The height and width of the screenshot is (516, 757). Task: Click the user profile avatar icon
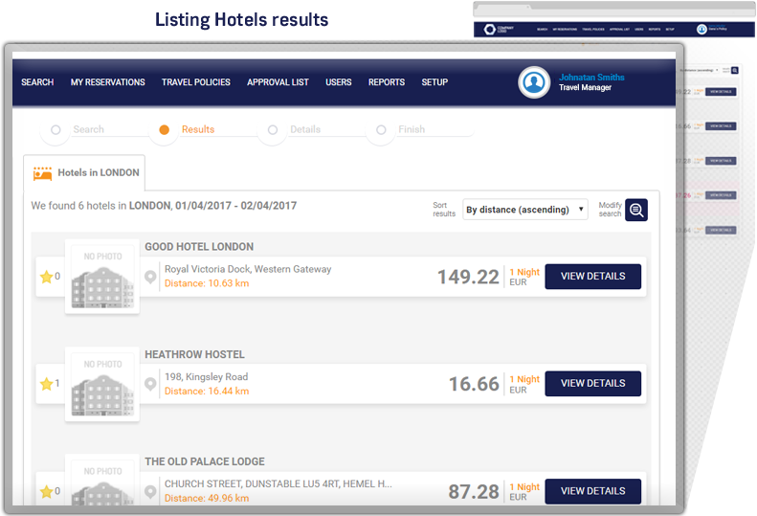[x=534, y=82]
